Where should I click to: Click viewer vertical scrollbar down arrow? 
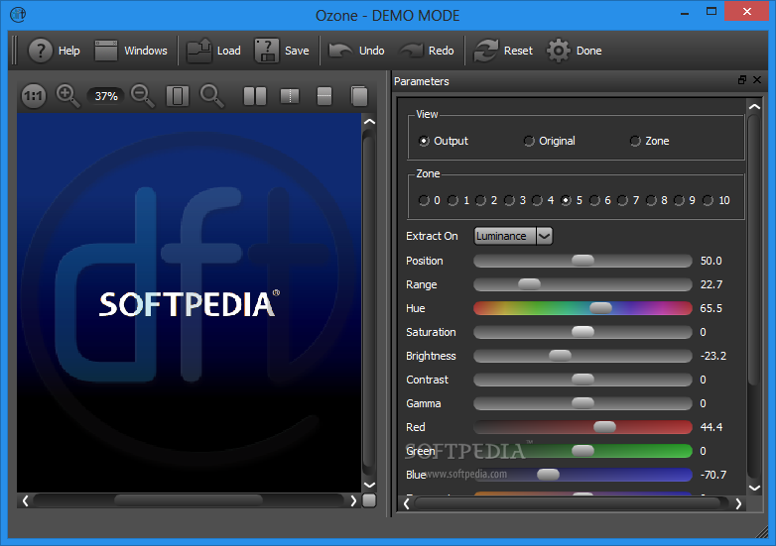pyautogui.click(x=369, y=485)
